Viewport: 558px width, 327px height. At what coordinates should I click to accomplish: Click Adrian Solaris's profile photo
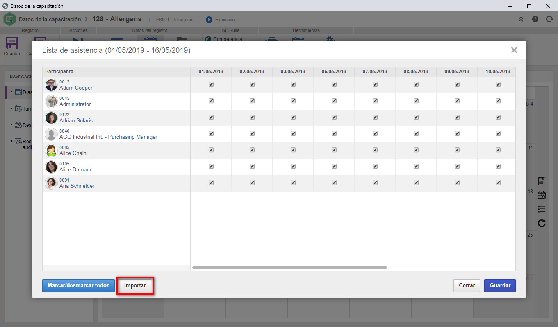[x=51, y=118]
